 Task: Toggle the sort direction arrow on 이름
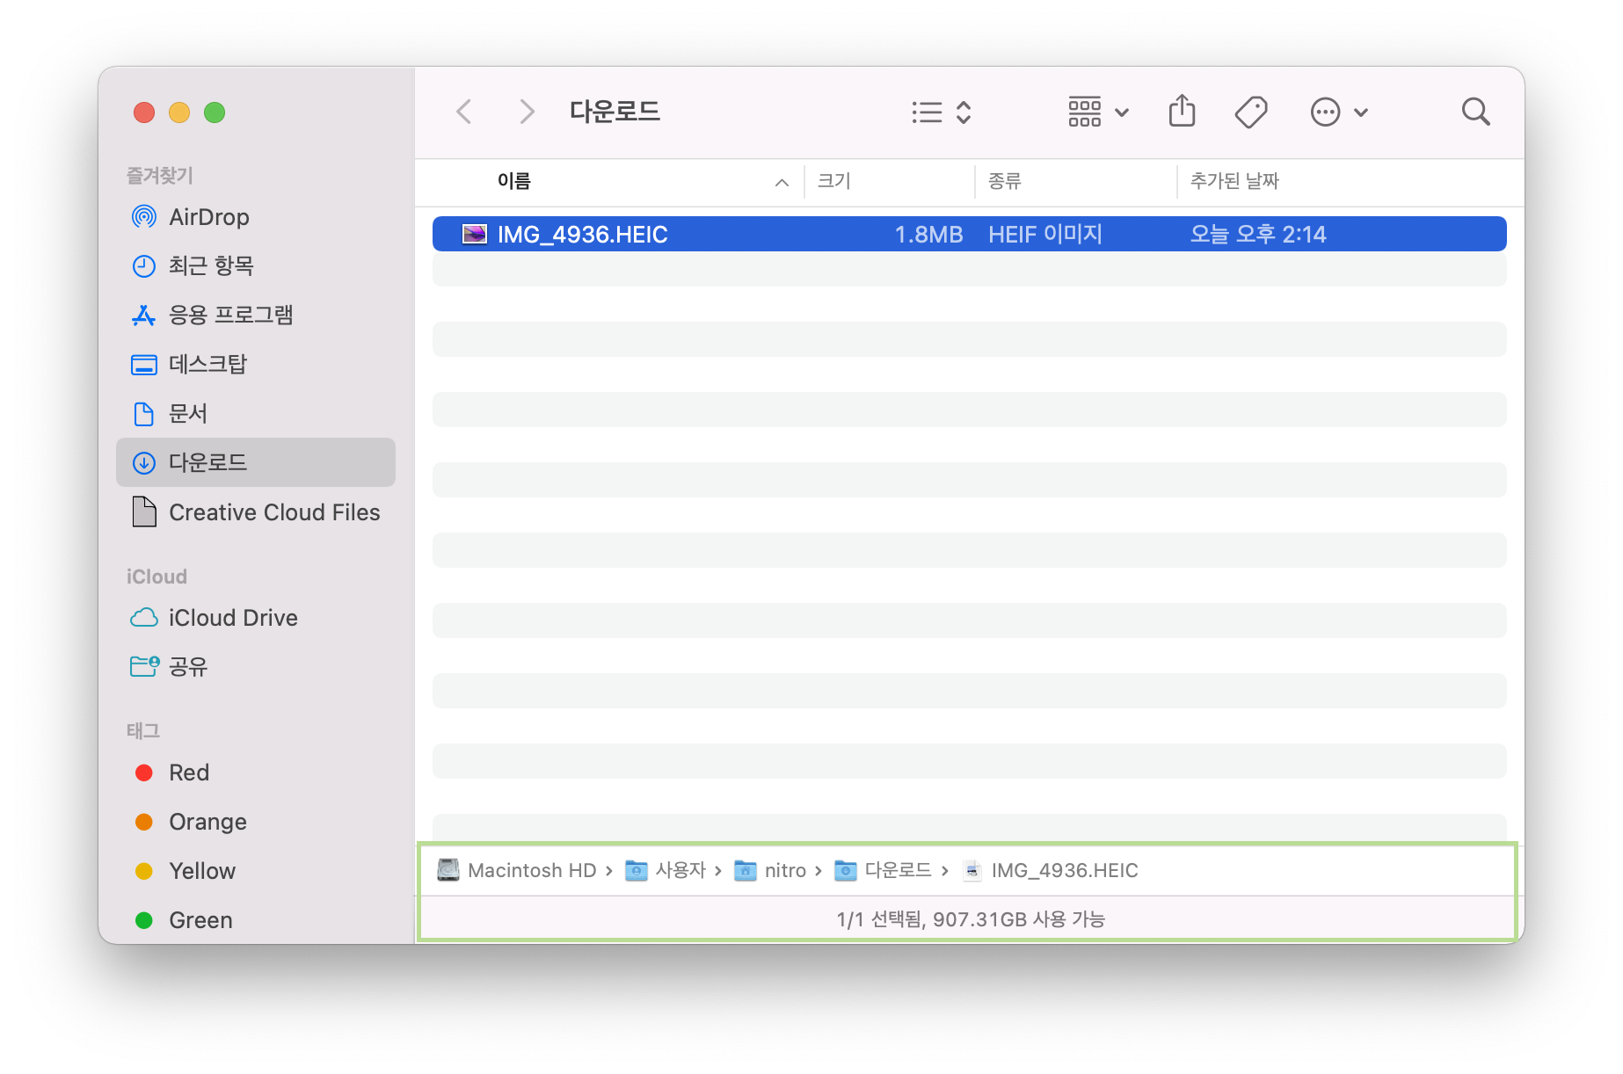(782, 182)
